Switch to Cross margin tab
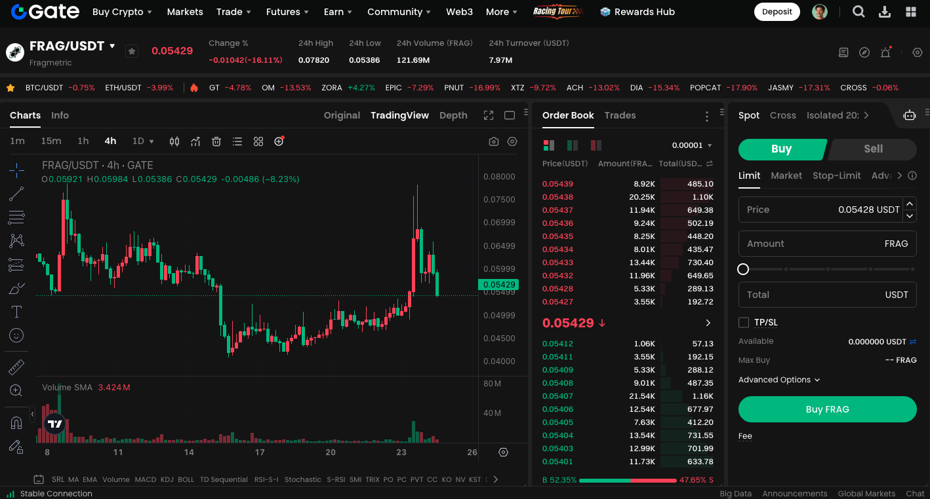 (782, 115)
